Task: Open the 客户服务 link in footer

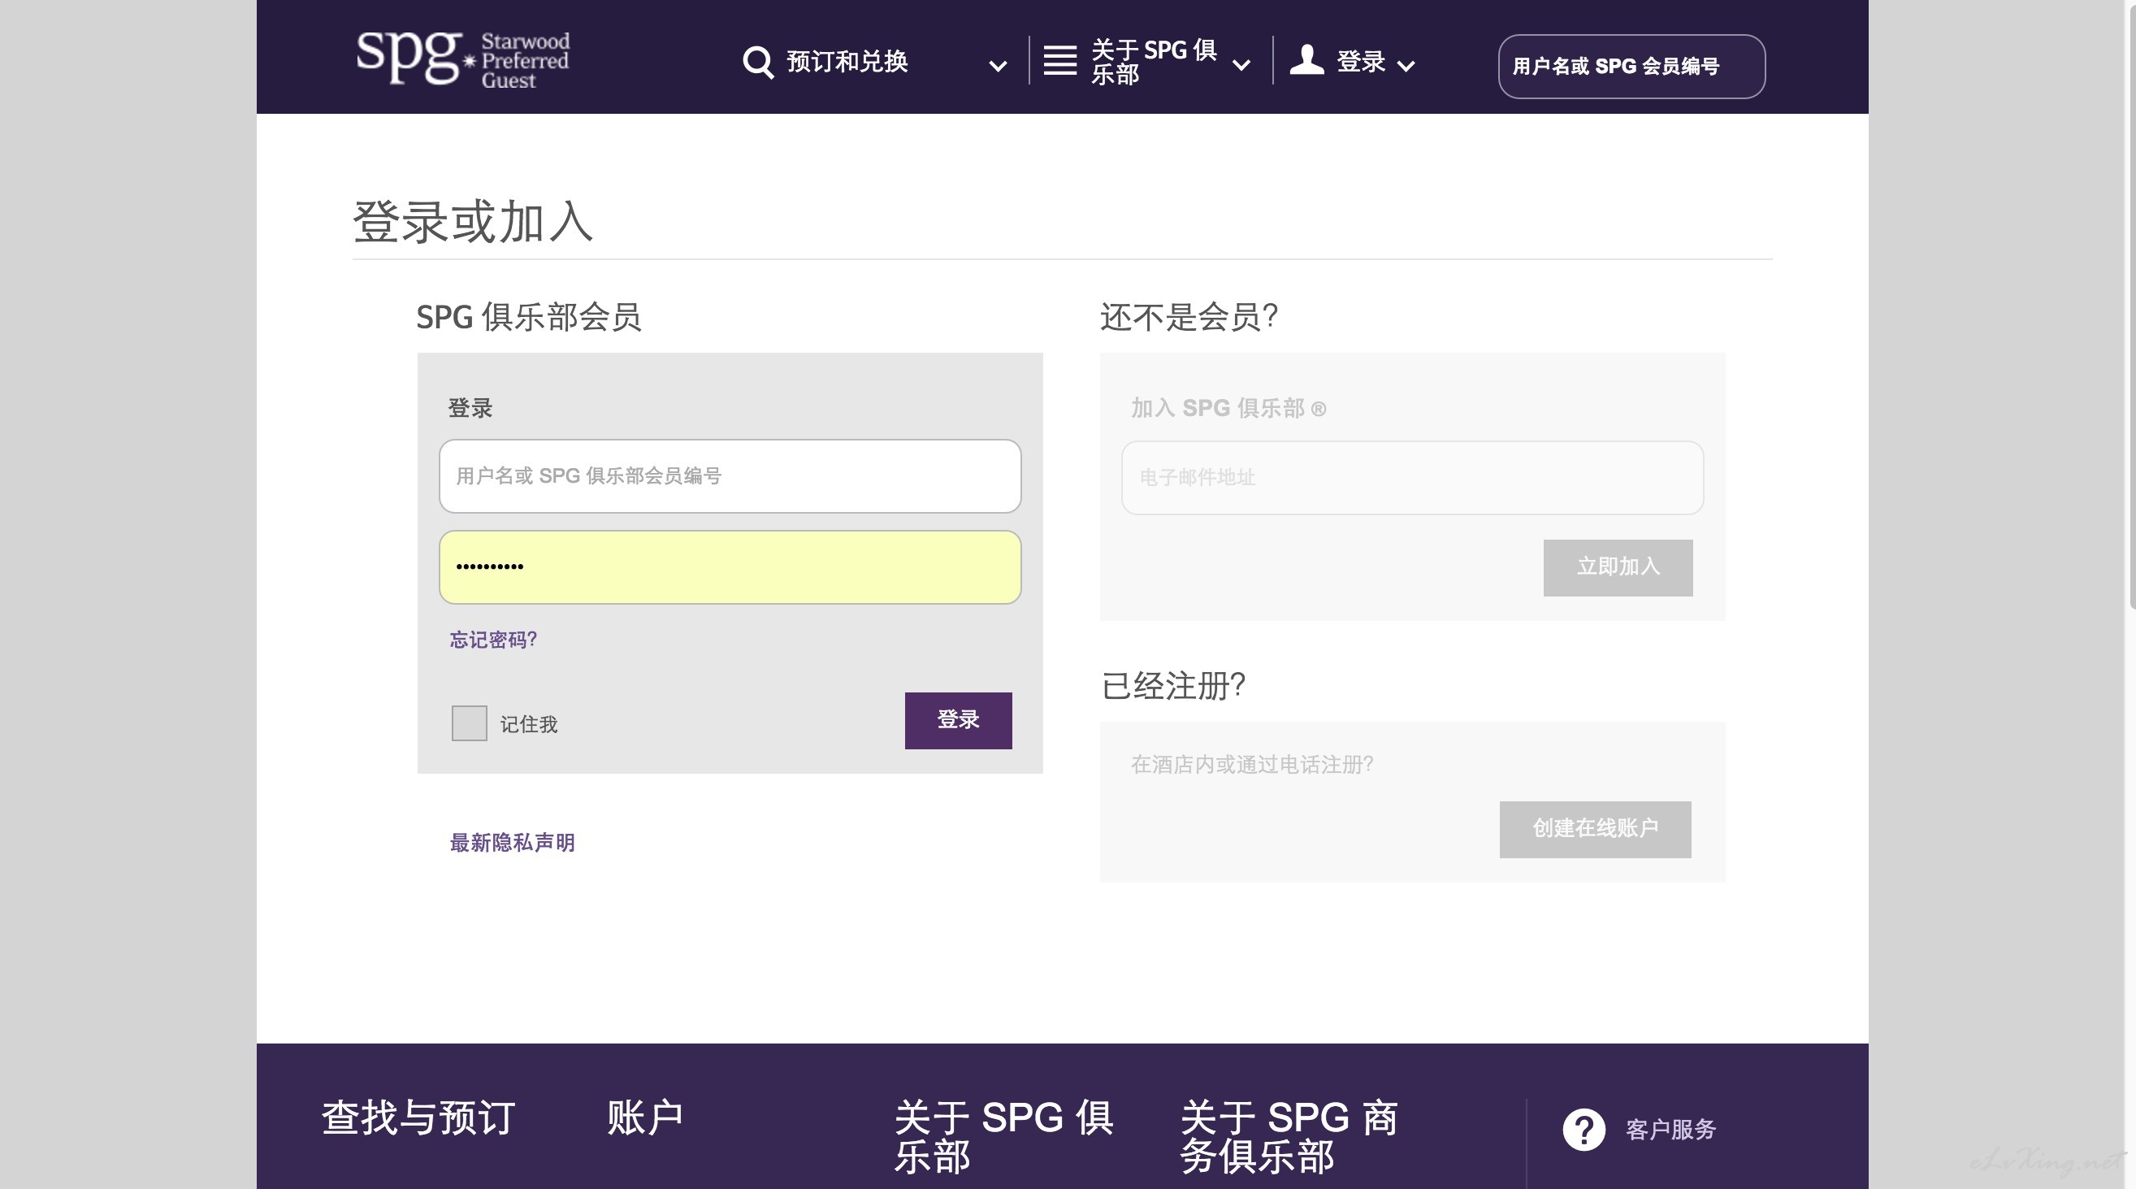Action: [1670, 1130]
